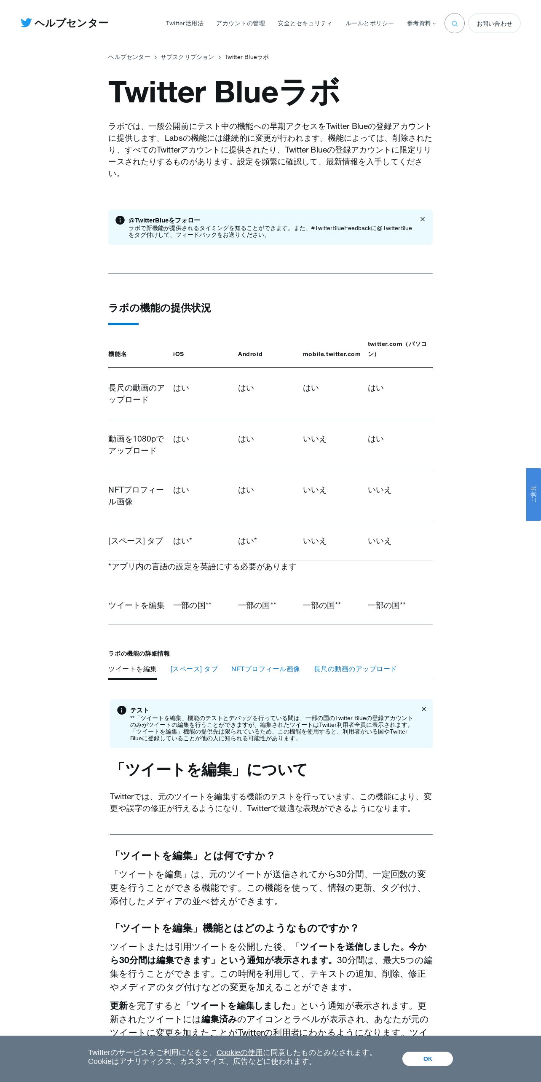The image size is (541, 1082).
Task: Open the search magnifier icon
Action: 454,23
